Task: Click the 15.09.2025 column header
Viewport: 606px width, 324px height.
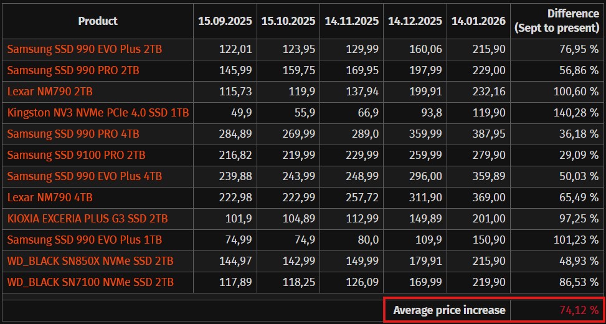Action: click(x=225, y=21)
